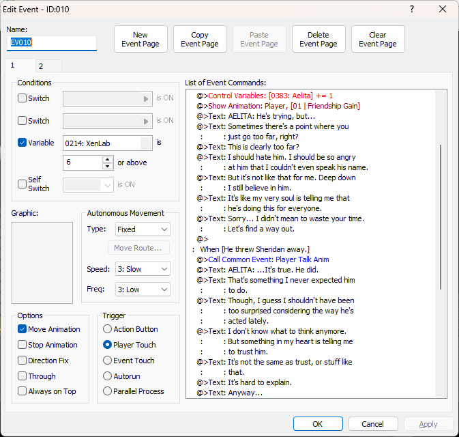The width and height of the screenshot is (459, 437).
Task: Click the variable value spinner up arrow
Action: pos(107,160)
